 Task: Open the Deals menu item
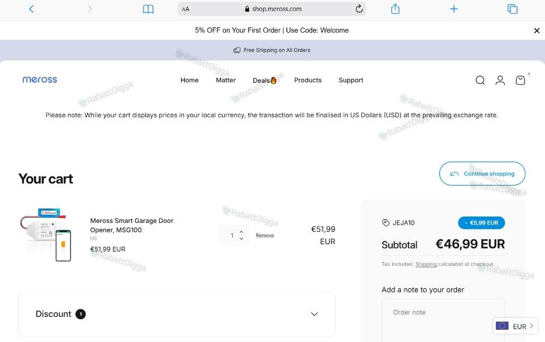(265, 81)
